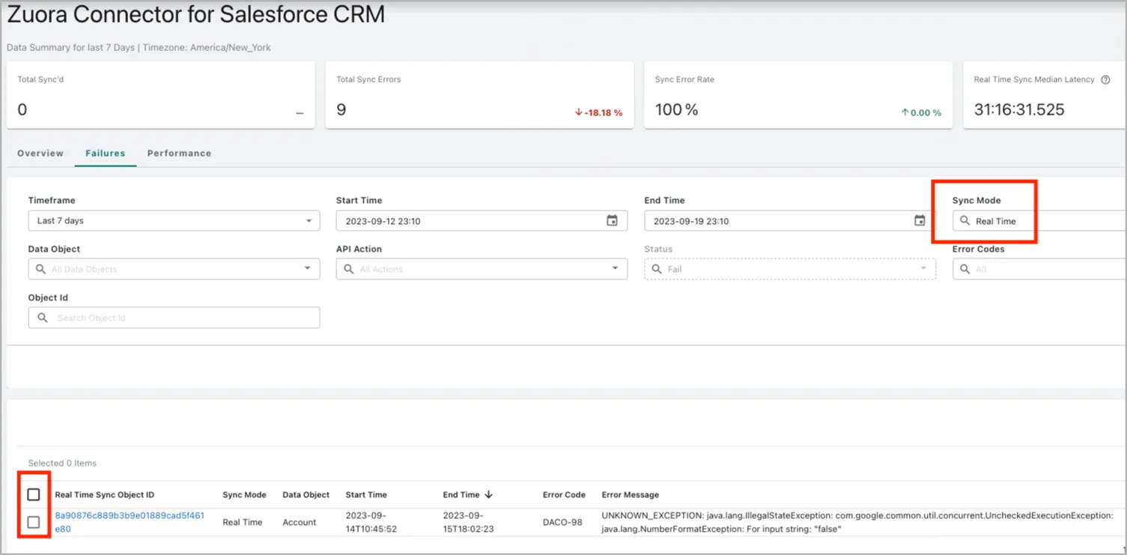Switch to the Overview tab
This screenshot has width=1127, height=555.
point(40,153)
